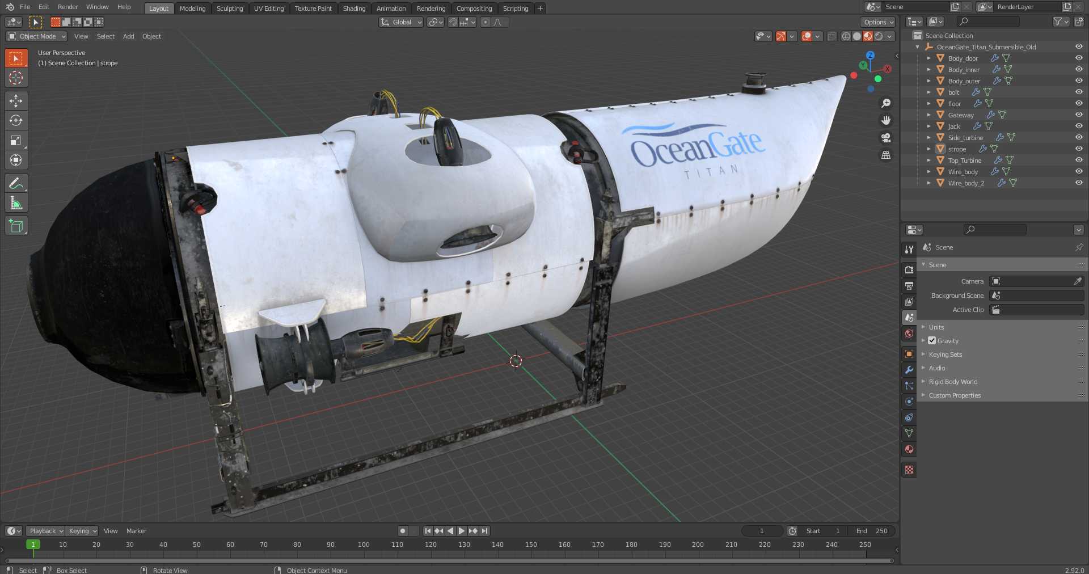
Task: Toggle the Gravity checkbox
Action: click(x=932, y=340)
